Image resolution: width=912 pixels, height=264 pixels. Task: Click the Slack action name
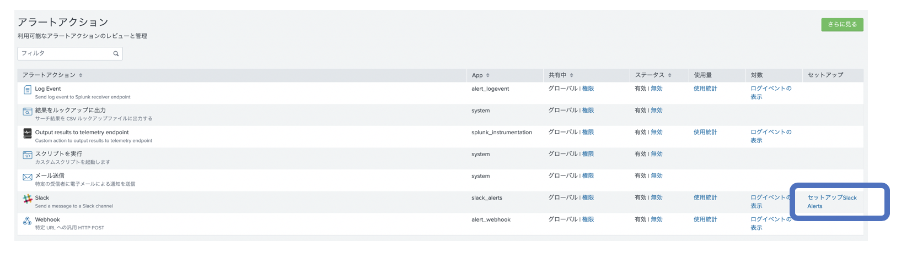point(42,197)
